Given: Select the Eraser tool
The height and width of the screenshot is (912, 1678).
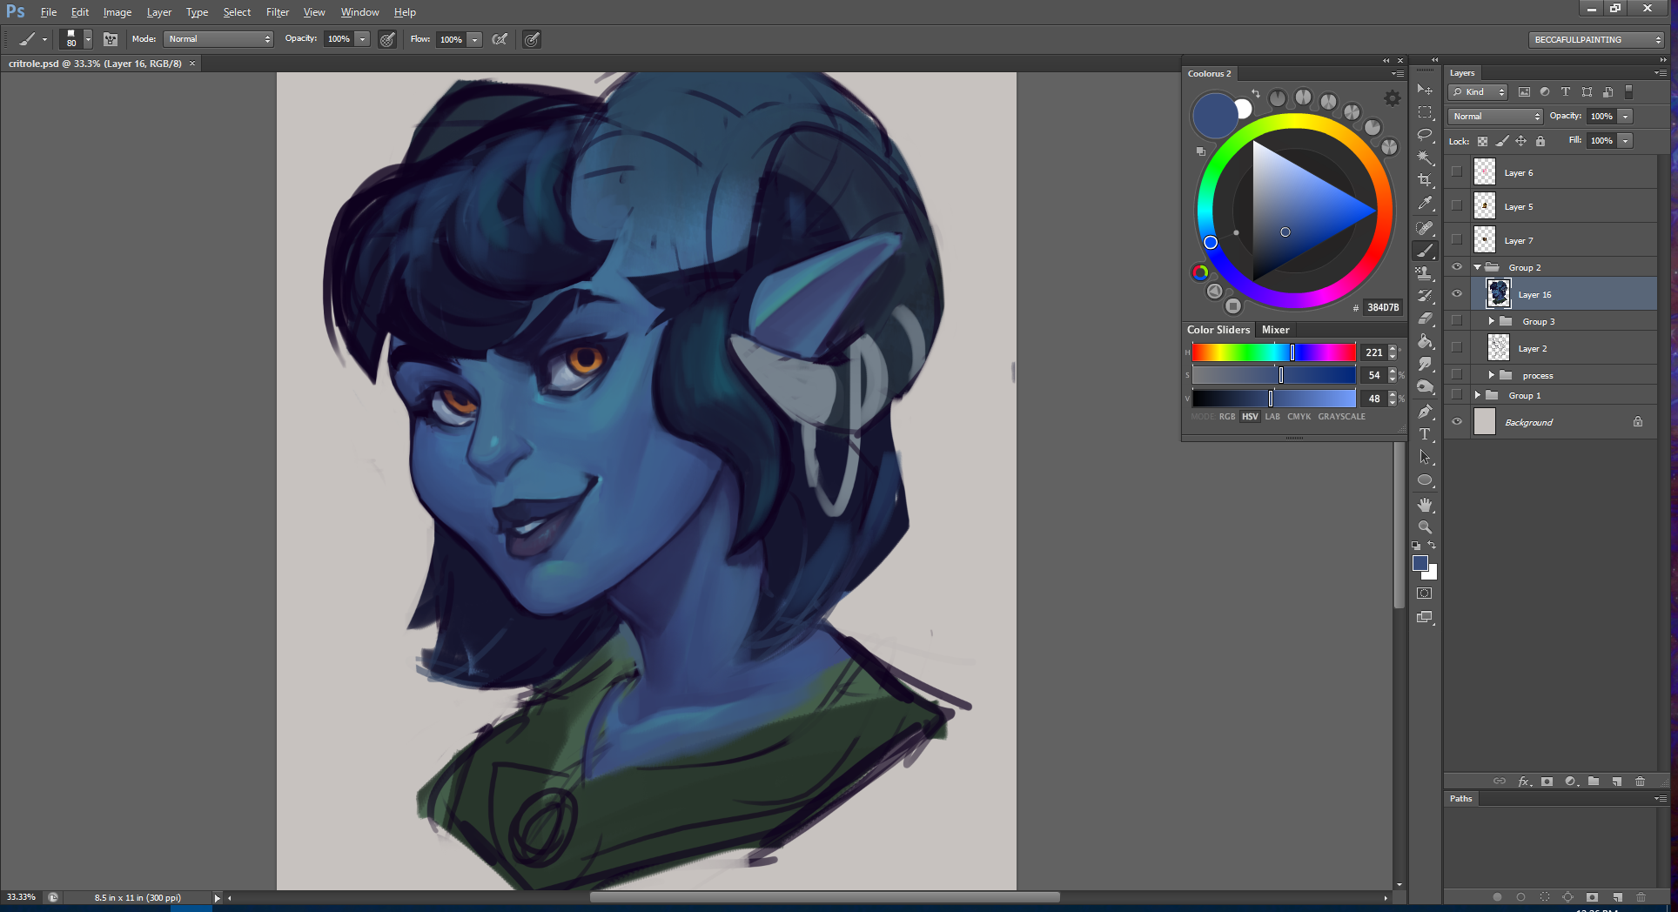Looking at the screenshot, I should point(1425,319).
